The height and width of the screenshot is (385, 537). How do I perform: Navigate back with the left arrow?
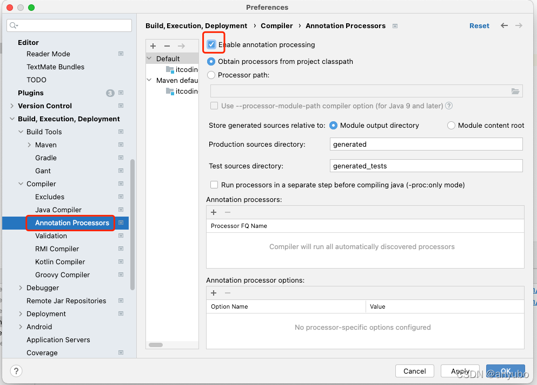[x=504, y=25]
